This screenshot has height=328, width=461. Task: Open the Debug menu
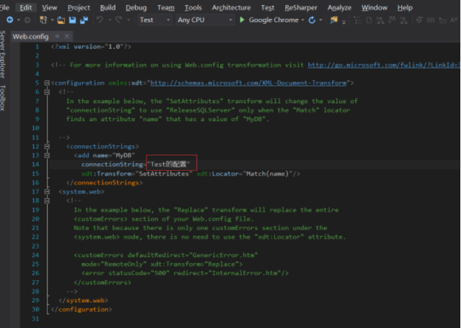[136, 7]
